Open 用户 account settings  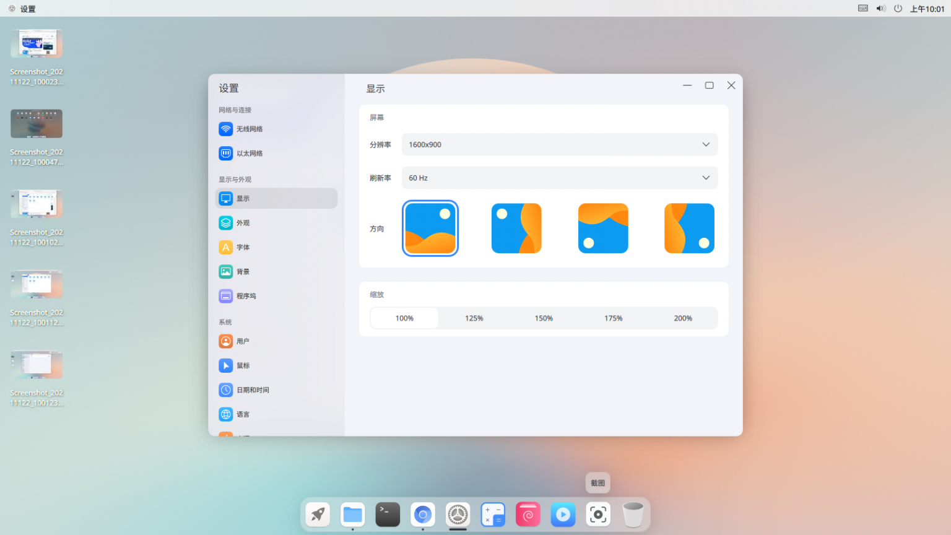tap(241, 341)
